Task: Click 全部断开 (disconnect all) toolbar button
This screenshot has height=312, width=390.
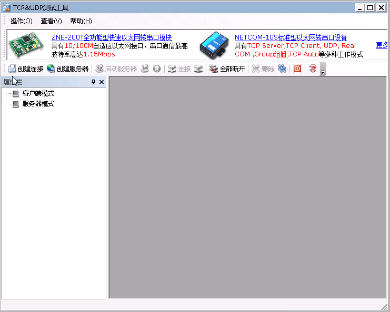Action: (227, 69)
